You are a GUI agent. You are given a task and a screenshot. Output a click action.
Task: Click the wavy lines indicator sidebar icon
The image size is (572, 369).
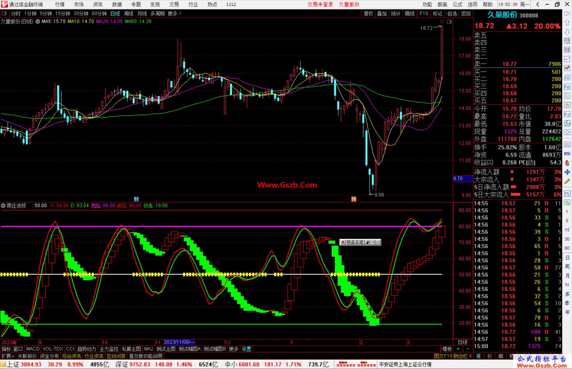[x=567, y=144]
